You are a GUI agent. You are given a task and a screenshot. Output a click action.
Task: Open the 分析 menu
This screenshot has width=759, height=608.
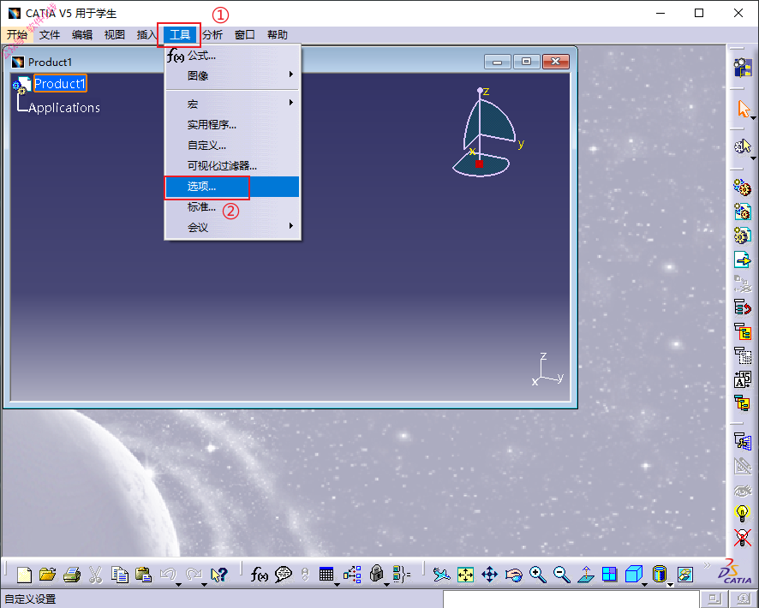pyautogui.click(x=212, y=34)
